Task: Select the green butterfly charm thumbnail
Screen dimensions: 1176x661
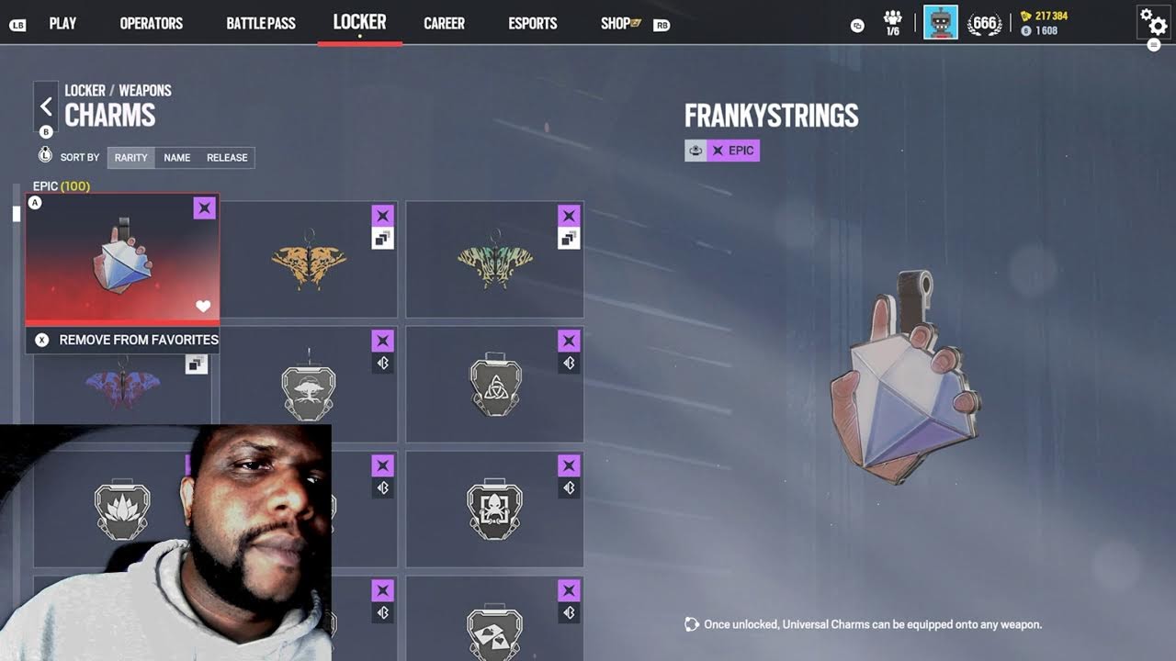Action: point(494,260)
